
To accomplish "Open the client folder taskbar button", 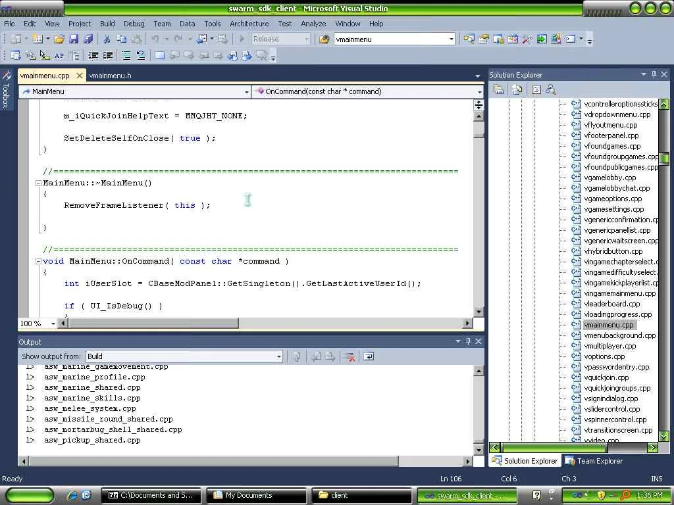I will (x=361, y=496).
